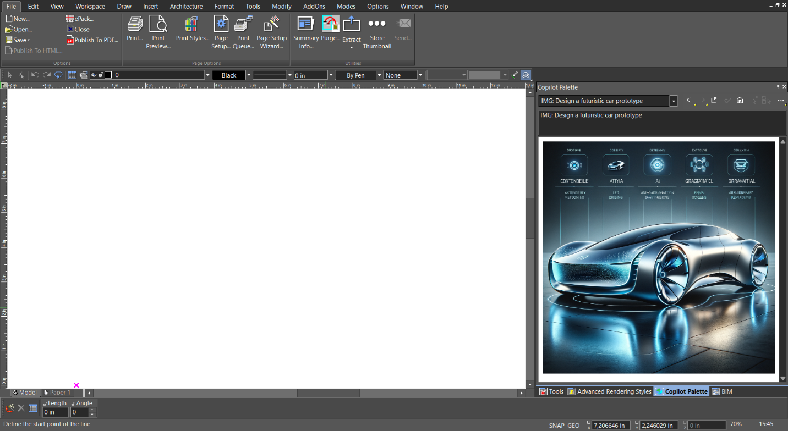Click the back arrow in Copilot Palette
The height and width of the screenshot is (431, 788).
tap(690, 101)
